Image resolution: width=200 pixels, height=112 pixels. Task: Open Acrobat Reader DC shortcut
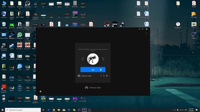point(4,89)
